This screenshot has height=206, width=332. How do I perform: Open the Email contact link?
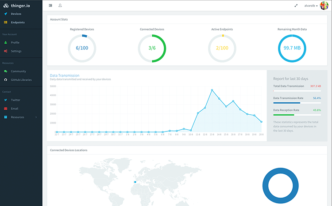tap(15, 109)
